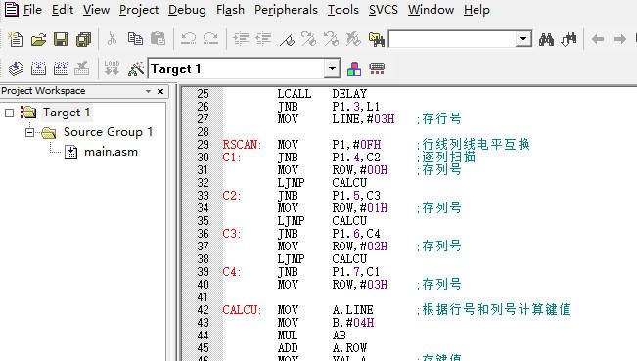This screenshot has width=637, height=361.
Task: Click the Cut icon
Action: click(x=112, y=39)
